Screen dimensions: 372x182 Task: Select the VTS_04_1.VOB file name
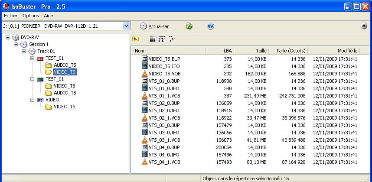(x=164, y=162)
